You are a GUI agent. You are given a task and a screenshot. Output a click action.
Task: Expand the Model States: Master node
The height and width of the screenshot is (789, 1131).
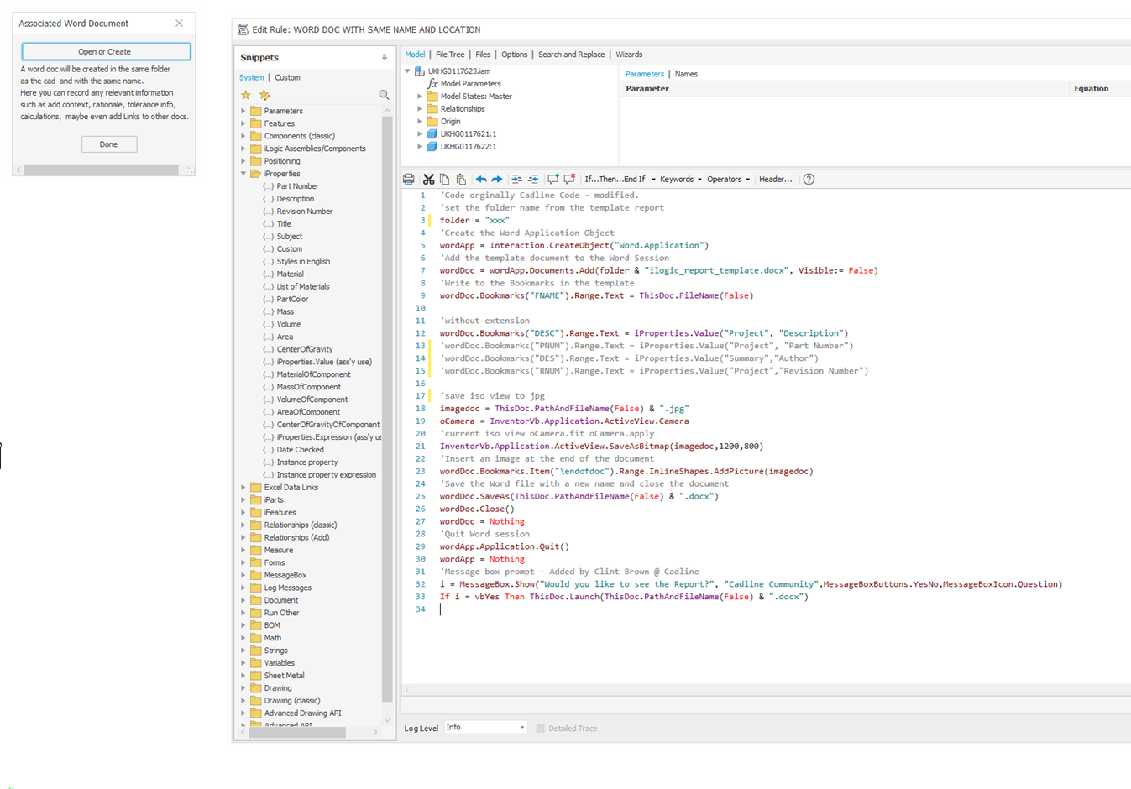click(420, 97)
